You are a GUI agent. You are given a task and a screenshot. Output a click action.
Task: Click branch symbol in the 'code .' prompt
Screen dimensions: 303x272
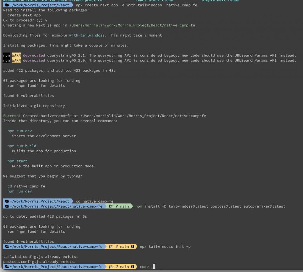(117, 267)
